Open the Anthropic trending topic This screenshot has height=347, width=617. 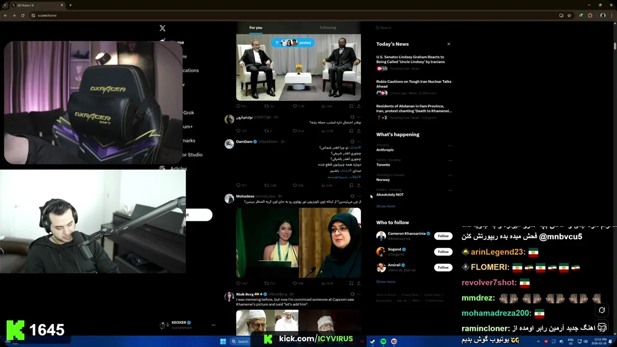pyautogui.click(x=385, y=150)
